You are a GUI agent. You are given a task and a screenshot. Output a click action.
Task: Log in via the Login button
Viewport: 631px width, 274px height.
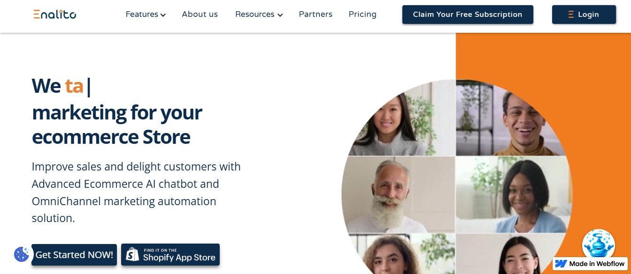coord(584,15)
